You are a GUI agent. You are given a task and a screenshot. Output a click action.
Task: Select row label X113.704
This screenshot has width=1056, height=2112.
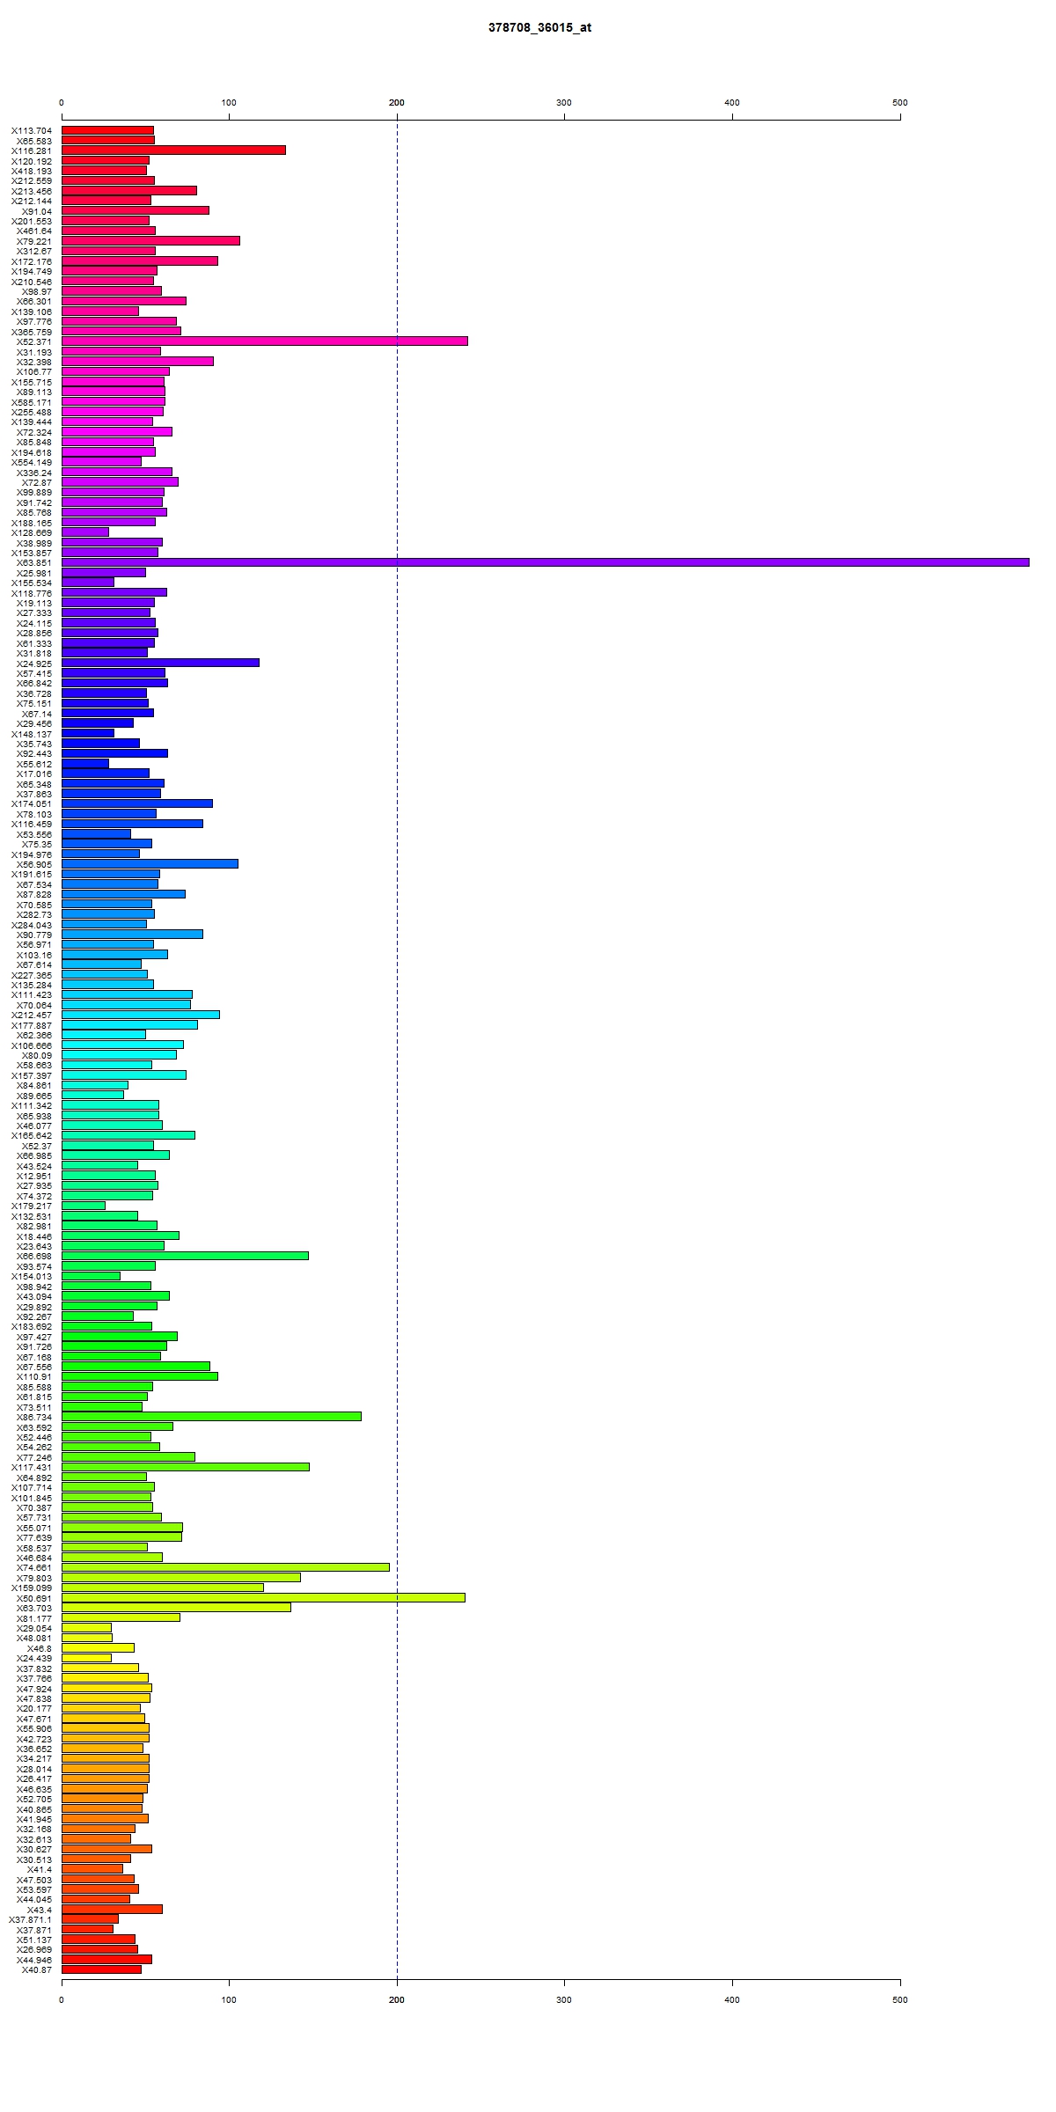[32, 130]
